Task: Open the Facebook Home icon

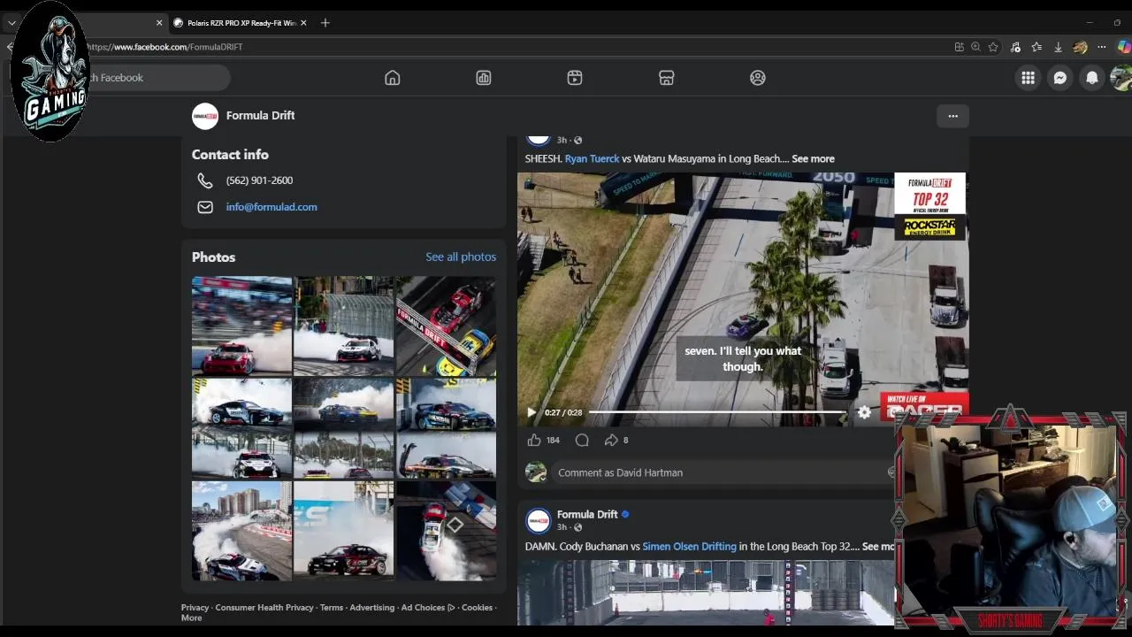Action: 393,78
